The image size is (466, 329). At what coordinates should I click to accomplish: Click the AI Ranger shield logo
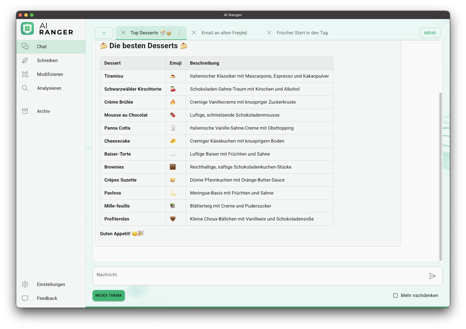[27, 29]
